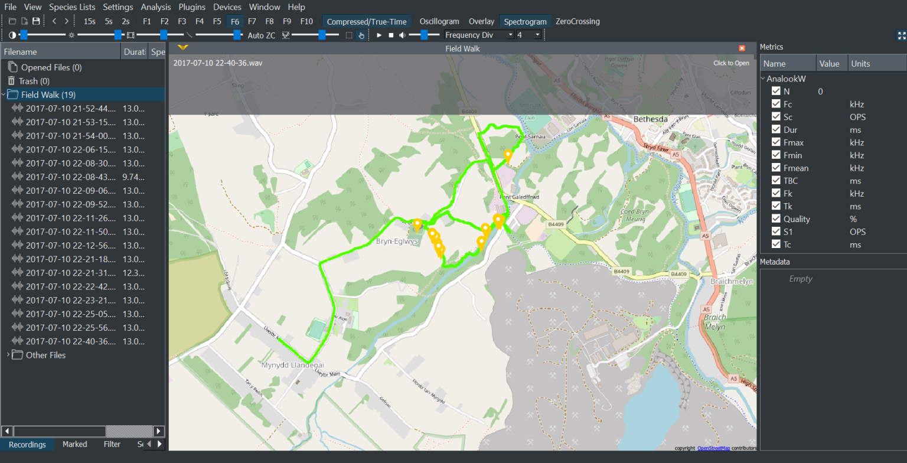The height and width of the screenshot is (463, 907).
Task: Uncheck the Fmax metric checkbox
Action: point(777,142)
